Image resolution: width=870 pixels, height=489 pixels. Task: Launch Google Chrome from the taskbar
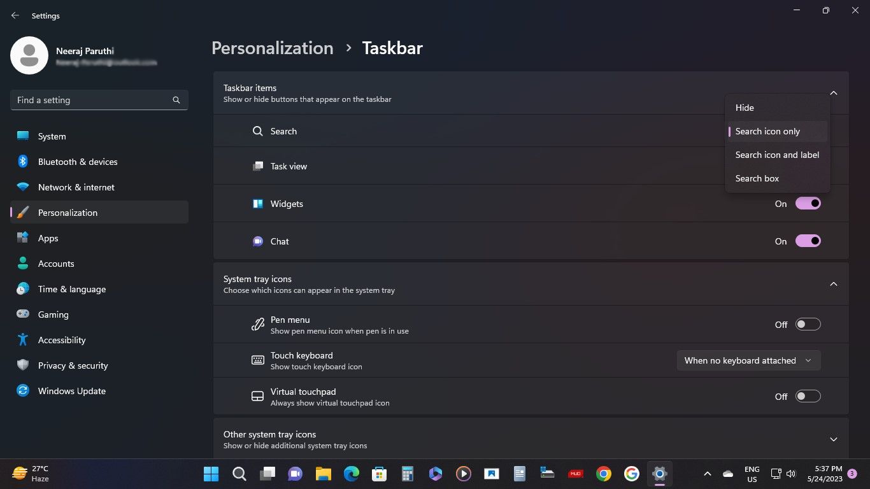tap(603, 474)
